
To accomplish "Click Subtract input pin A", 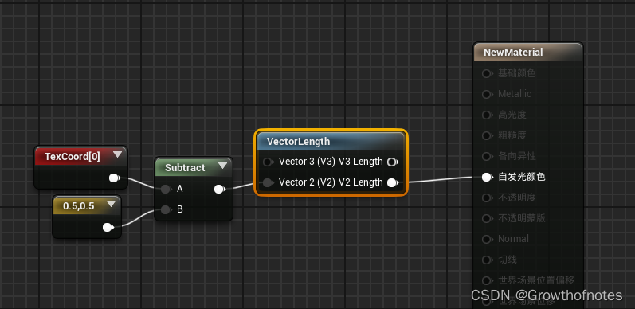I will (x=166, y=189).
